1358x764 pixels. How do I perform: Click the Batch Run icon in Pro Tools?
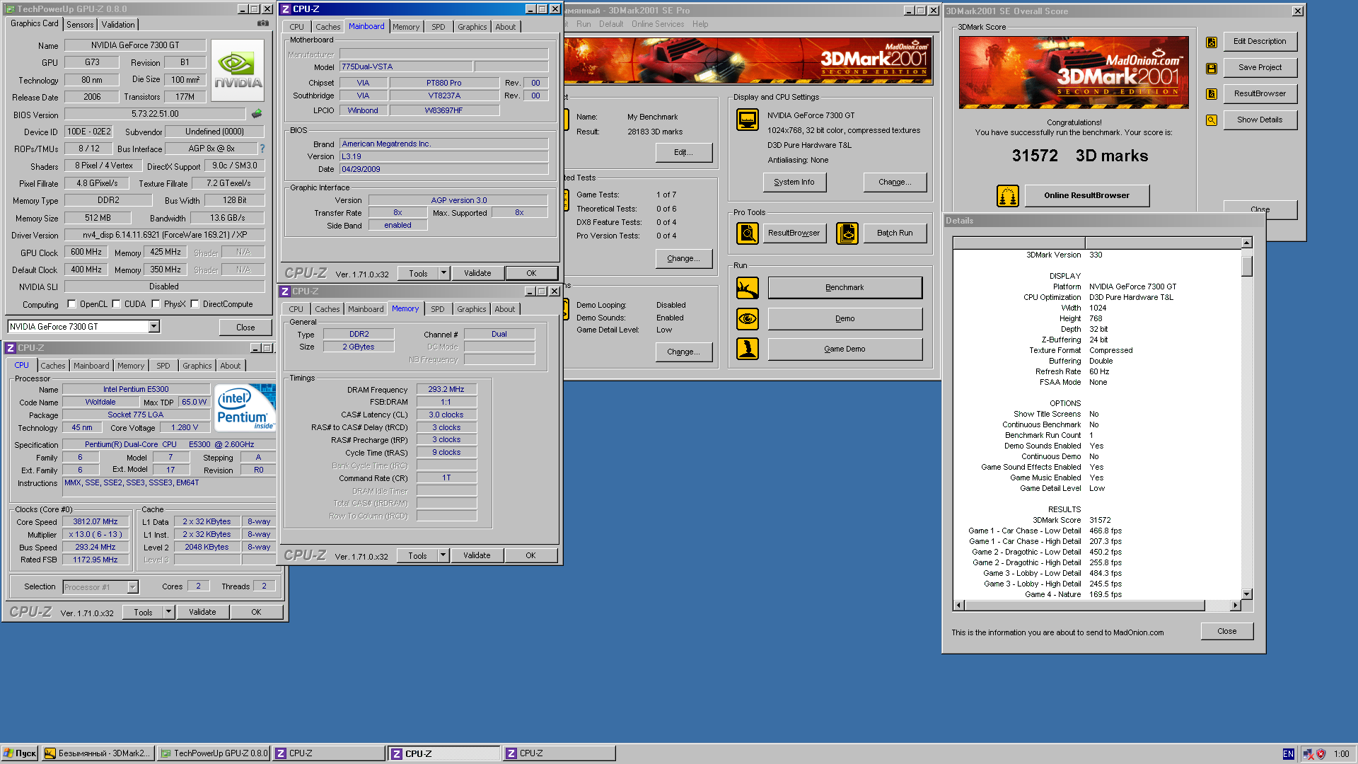point(847,233)
